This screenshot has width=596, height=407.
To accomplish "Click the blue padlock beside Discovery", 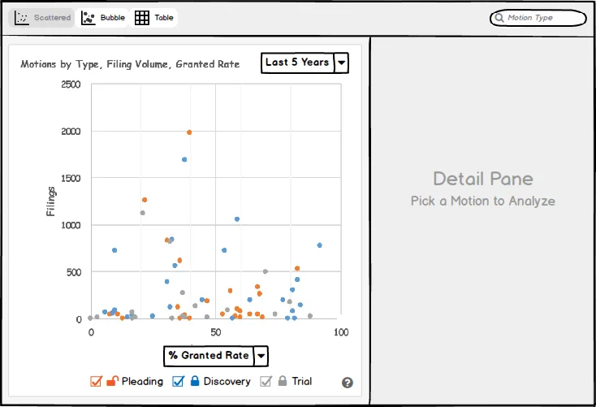I will point(195,381).
